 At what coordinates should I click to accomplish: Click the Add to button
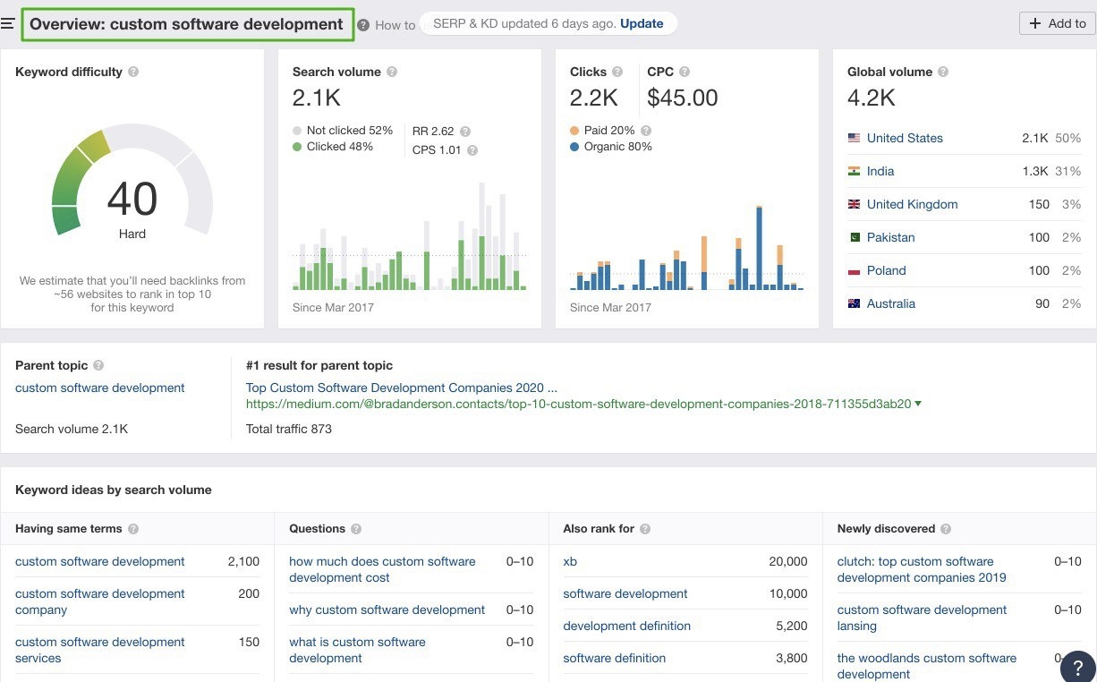click(1057, 23)
